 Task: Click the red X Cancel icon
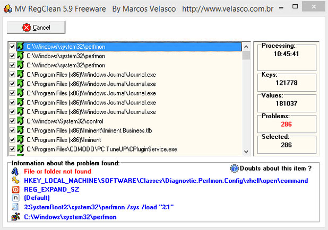coord(27,28)
